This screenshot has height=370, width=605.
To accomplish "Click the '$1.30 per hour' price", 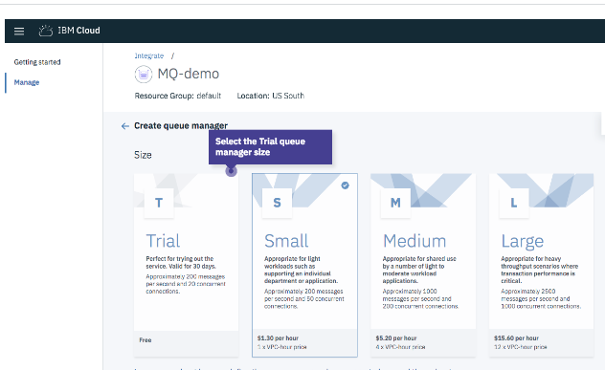I will 278,338.
